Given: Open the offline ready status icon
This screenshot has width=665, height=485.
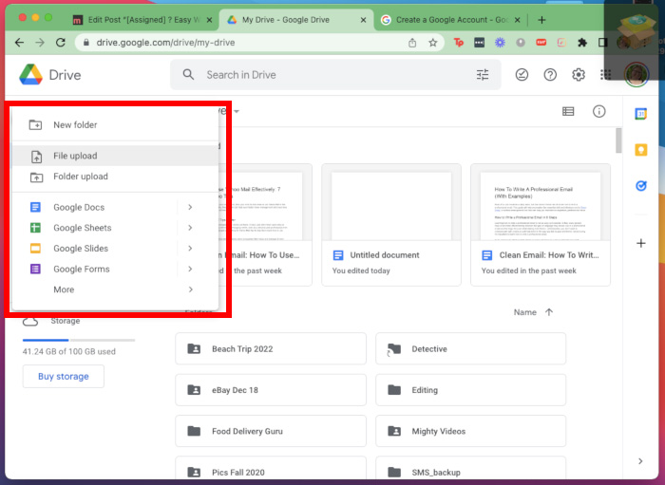Looking at the screenshot, I should (522, 75).
